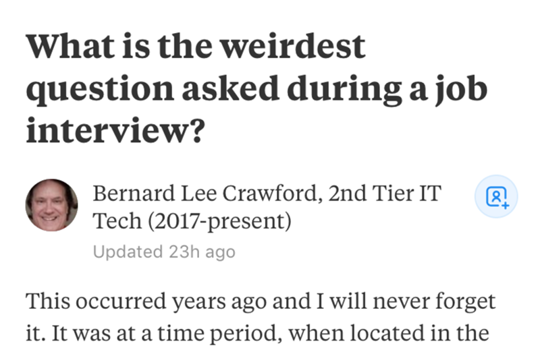The width and height of the screenshot is (540, 352).
Task: Click the word "interview?" in the title
Action: pos(115,128)
